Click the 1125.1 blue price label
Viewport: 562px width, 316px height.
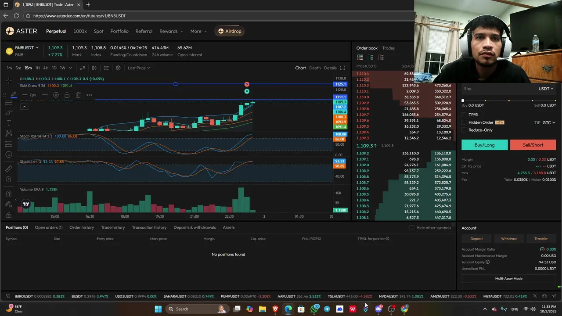tap(340, 84)
